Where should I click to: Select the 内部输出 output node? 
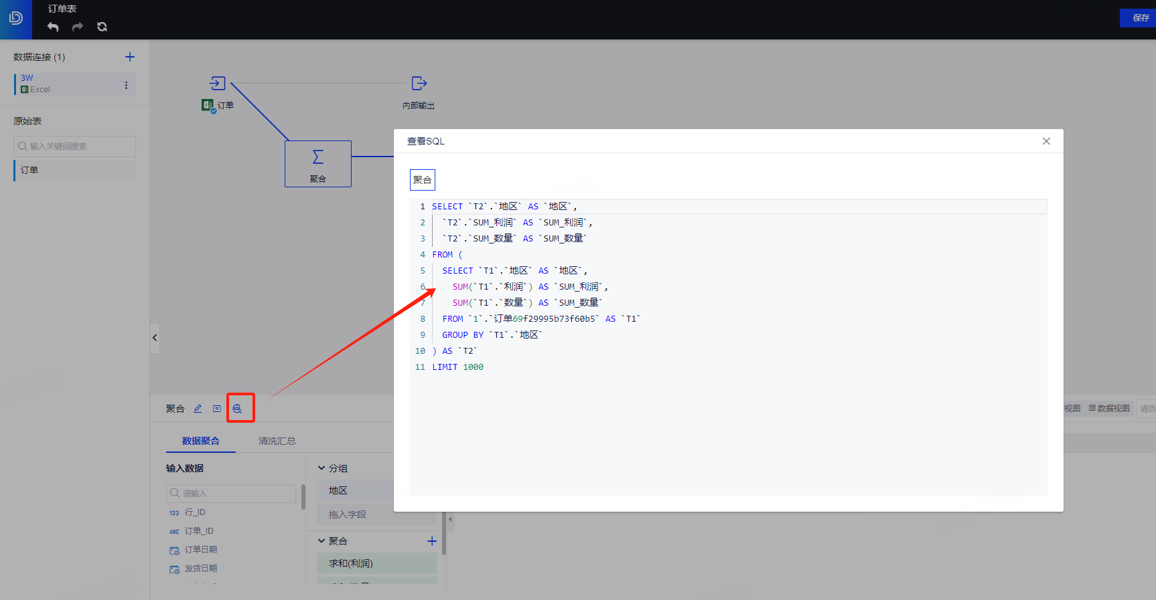click(x=419, y=92)
